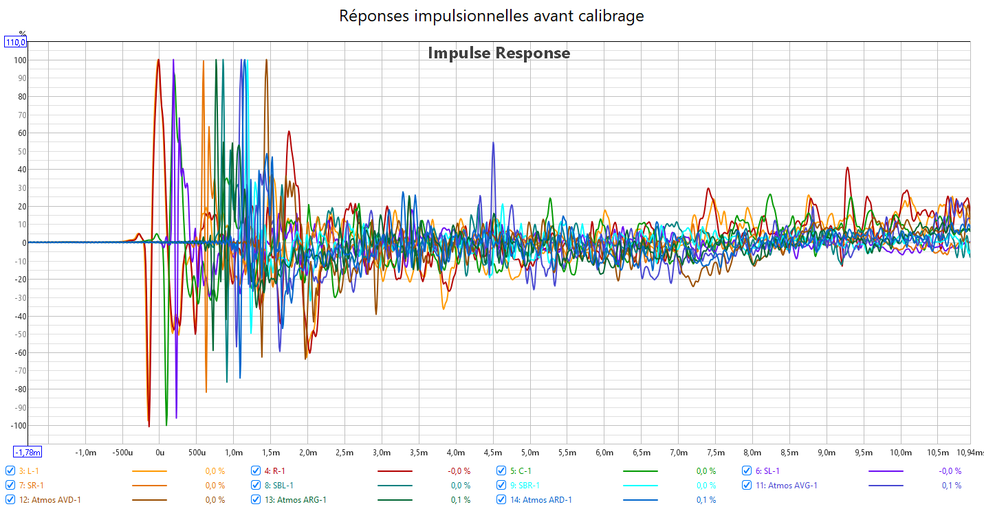Edit the 110,0 upper axis limit field
Screen dimensions: 984x522
(16, 43)
